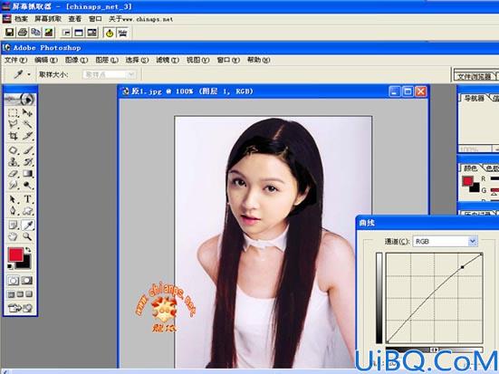Select the Gradient tool
Viewport: 499px width, 374px height.
click(27, 174)
